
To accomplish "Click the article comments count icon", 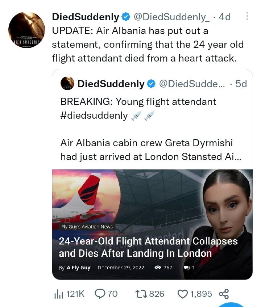I will click(x=187, y=268).
